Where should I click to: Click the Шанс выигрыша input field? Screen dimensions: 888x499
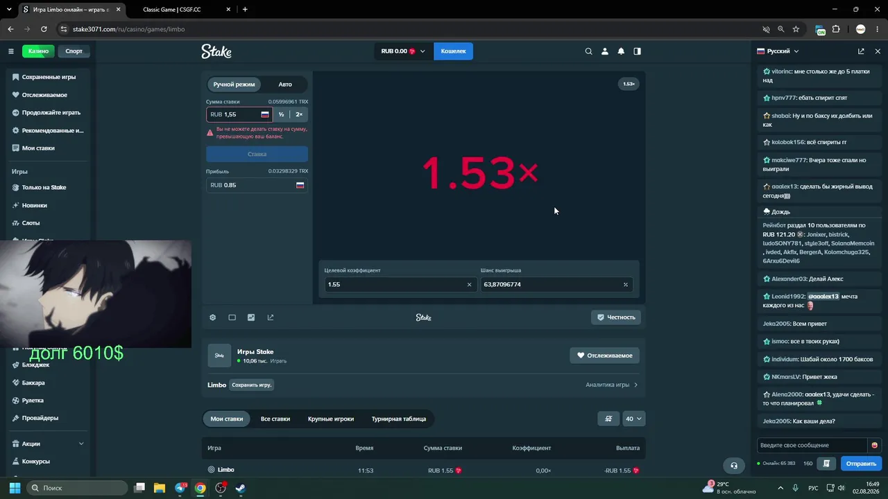556,284
